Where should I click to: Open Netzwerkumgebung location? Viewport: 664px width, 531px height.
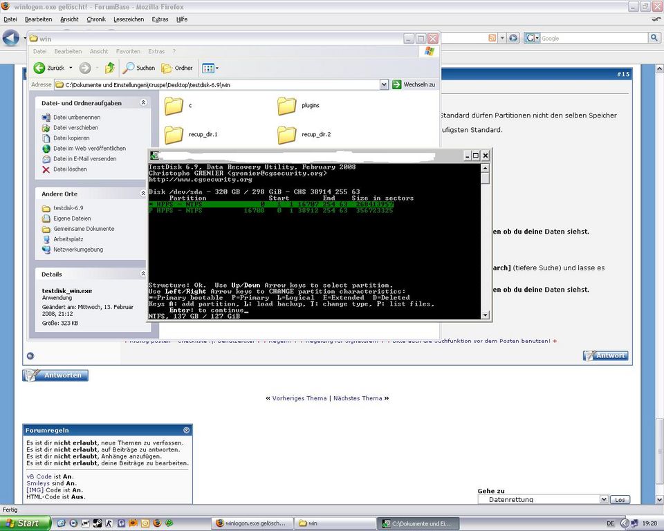pyautogui.click(x=73, y=250)
